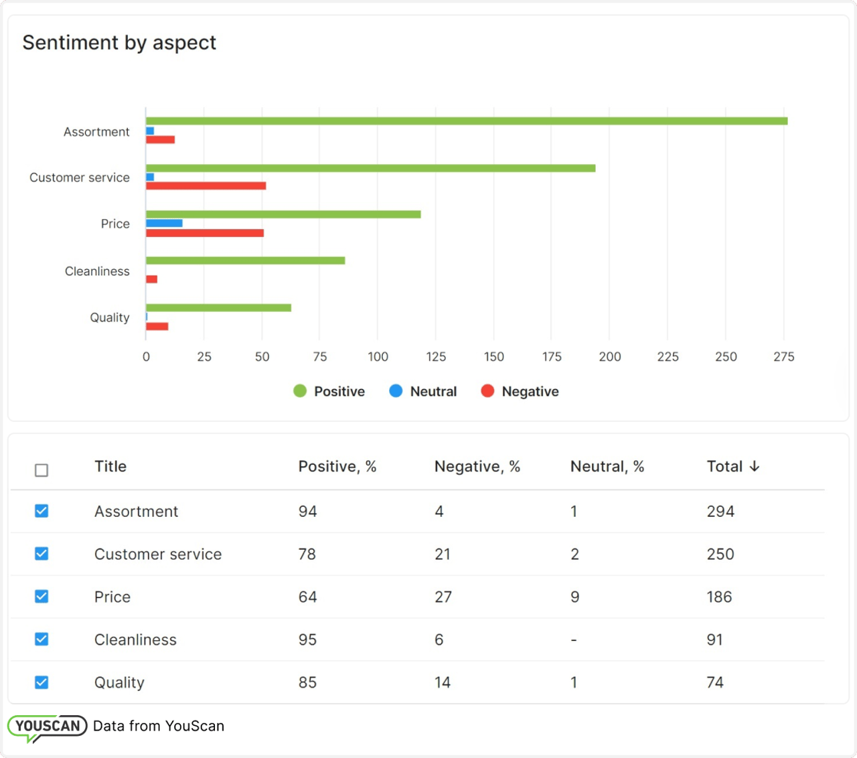
Task: Click the green Assortment positive bar
Action: (x=466, y=121)
